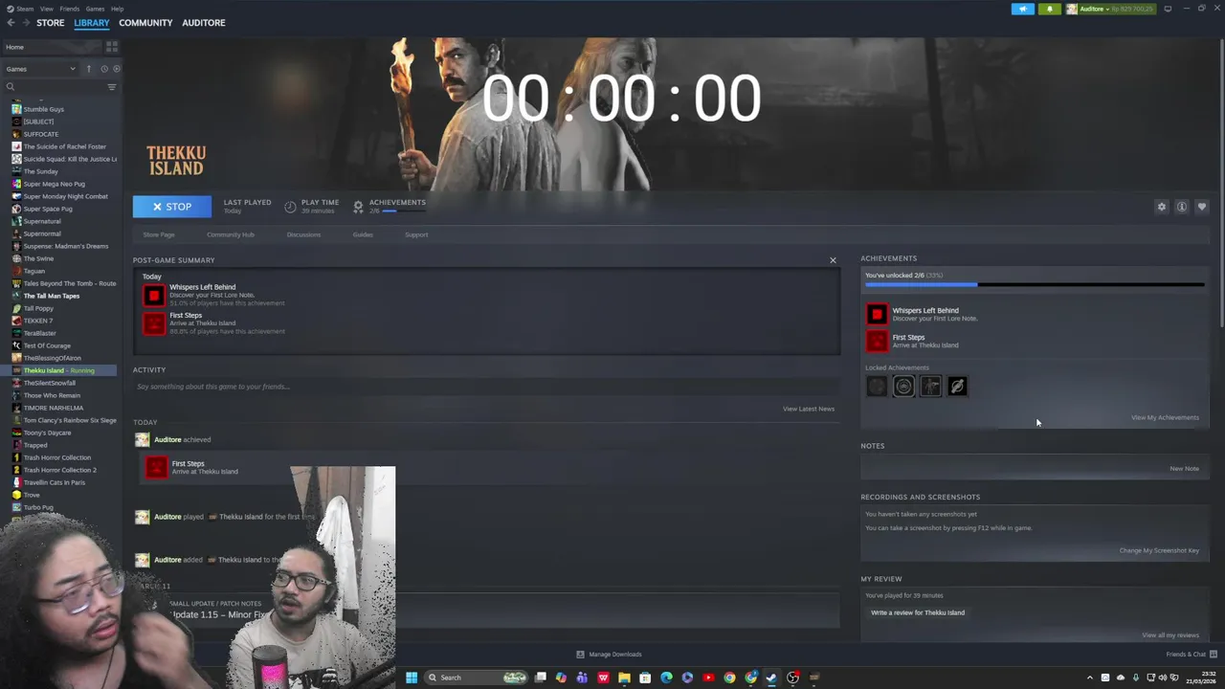View the third locked achievement icon
The width and height of the screenshot is (1225, 689).
tap(930, 387)
